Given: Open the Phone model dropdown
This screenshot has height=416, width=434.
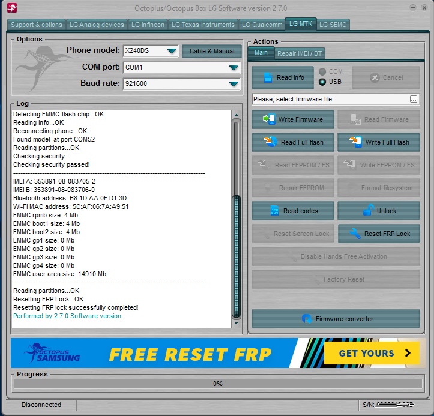Looking at the screenshot, I should point(172,51).
